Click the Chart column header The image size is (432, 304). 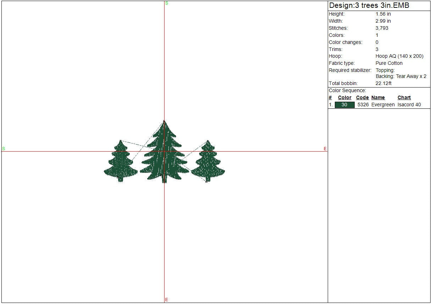click(x=404, y=98)
